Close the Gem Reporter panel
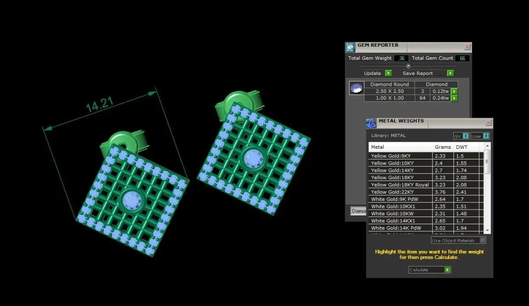 coord(467,47)
